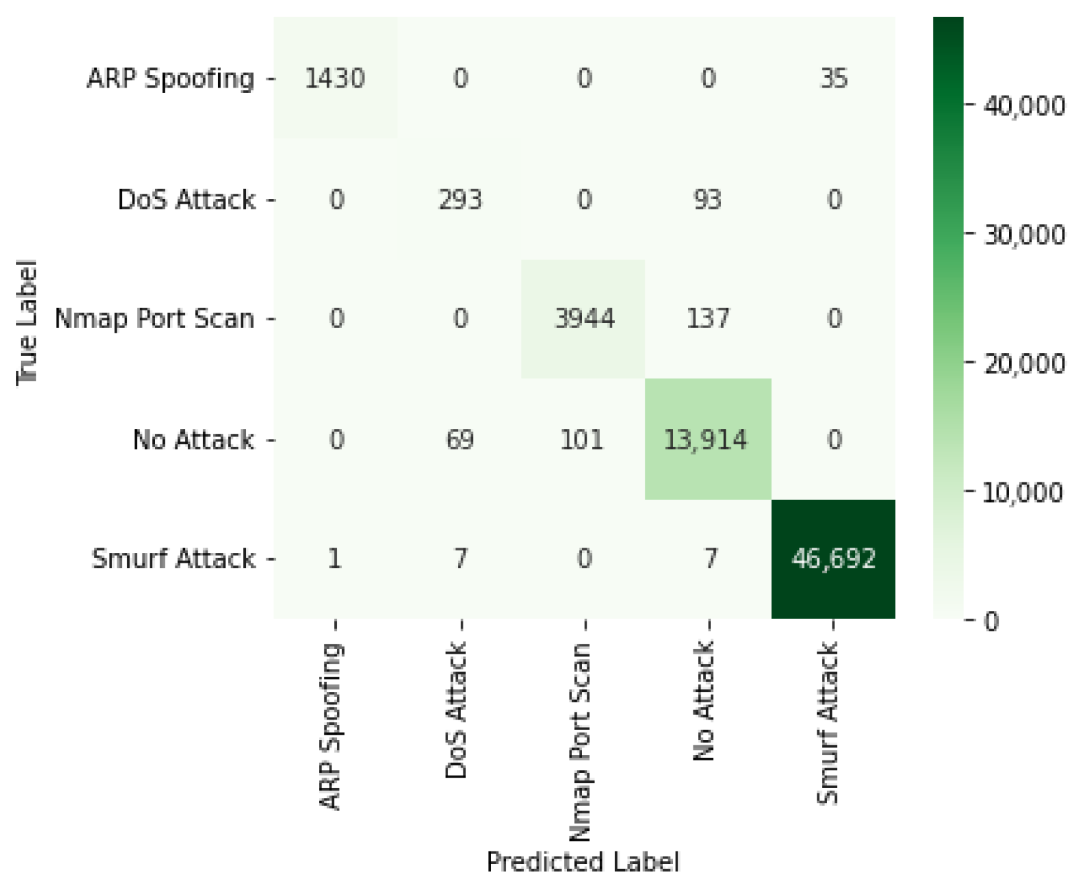Click the No Attack cell showing 13,914
The image size is (1075, 883).
coord(707,440)
